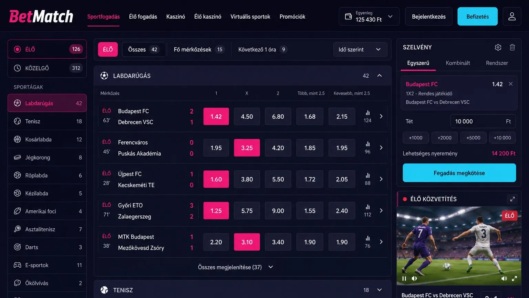This screenshot has height=298, width=529.
Task: Toggle Újpest FC home win odds 1.60
Action: [x=216, y=179]
